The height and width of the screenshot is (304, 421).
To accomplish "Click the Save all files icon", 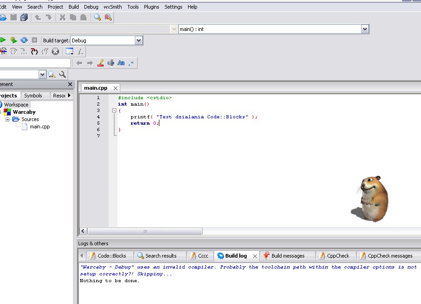I will pos(24,17).
